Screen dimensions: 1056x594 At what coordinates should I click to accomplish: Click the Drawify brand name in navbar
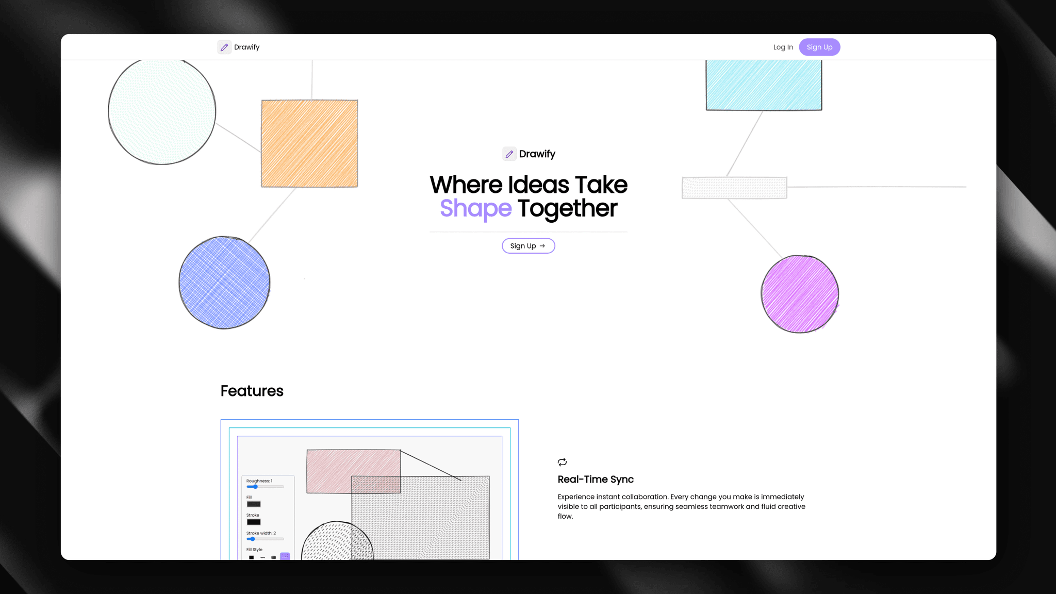pos(246,47)
